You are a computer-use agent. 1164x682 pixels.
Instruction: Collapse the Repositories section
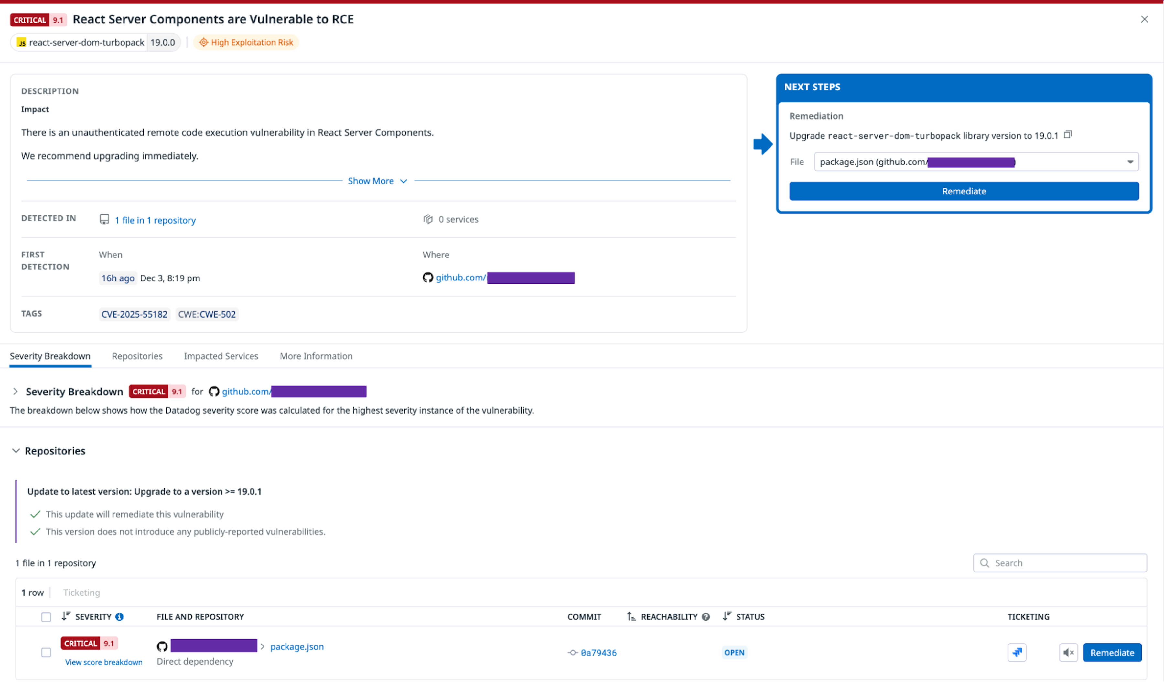tap(16, 451)
